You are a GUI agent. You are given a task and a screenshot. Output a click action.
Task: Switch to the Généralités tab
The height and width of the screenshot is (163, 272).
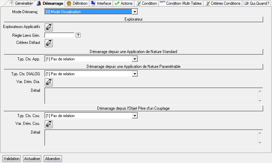point(21,3)
